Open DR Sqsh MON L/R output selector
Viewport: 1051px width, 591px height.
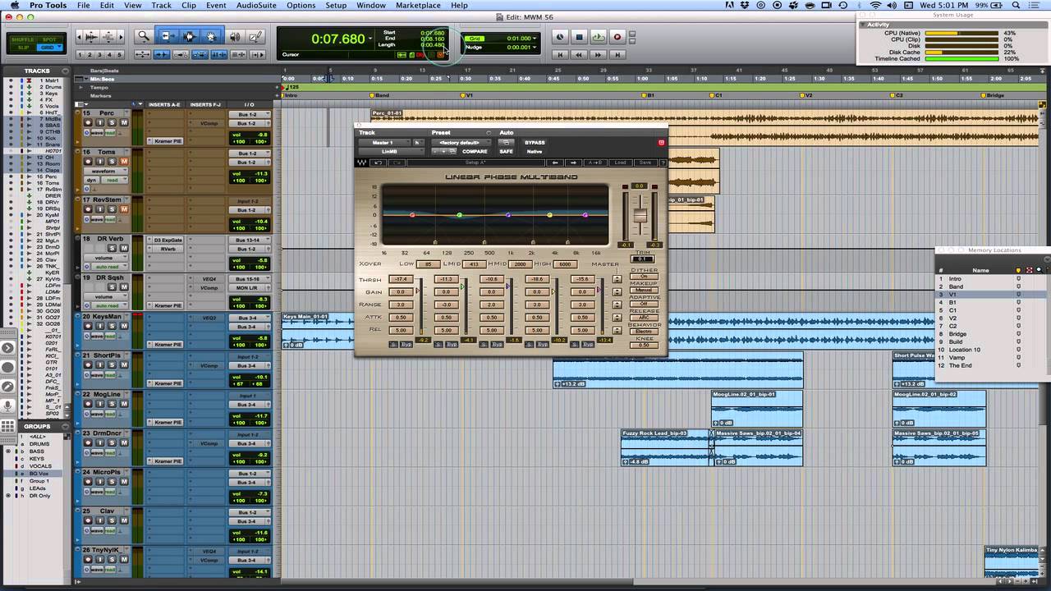(x=249, y=287)
